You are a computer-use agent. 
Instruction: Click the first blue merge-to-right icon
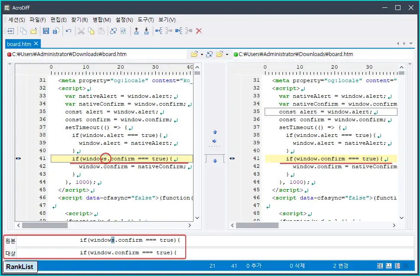point(159,31)
